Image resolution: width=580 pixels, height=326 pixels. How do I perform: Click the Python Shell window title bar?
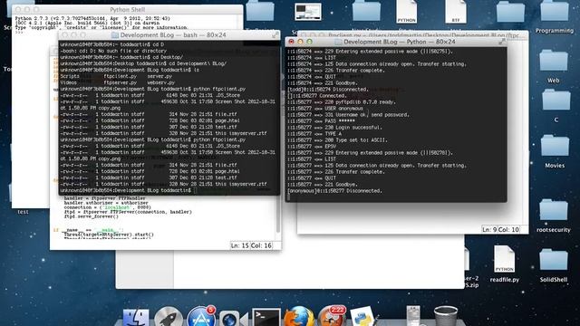click(127, 9)
